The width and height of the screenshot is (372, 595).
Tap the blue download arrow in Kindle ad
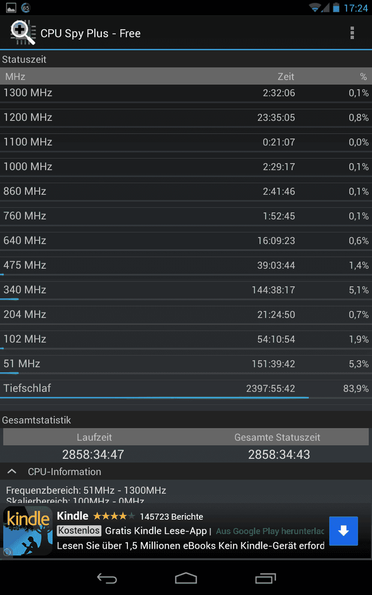[x=343, y=531]
